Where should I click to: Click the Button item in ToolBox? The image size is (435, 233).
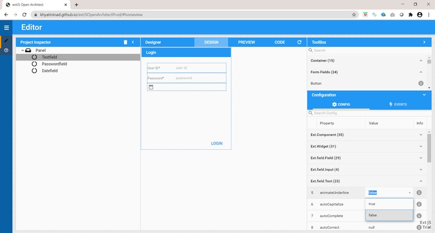pos(367,83)
